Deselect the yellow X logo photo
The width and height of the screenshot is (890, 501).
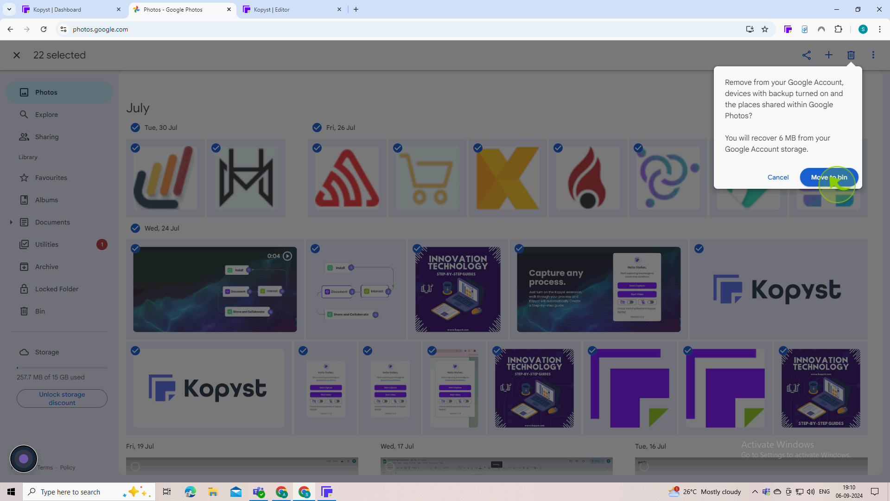478,148
